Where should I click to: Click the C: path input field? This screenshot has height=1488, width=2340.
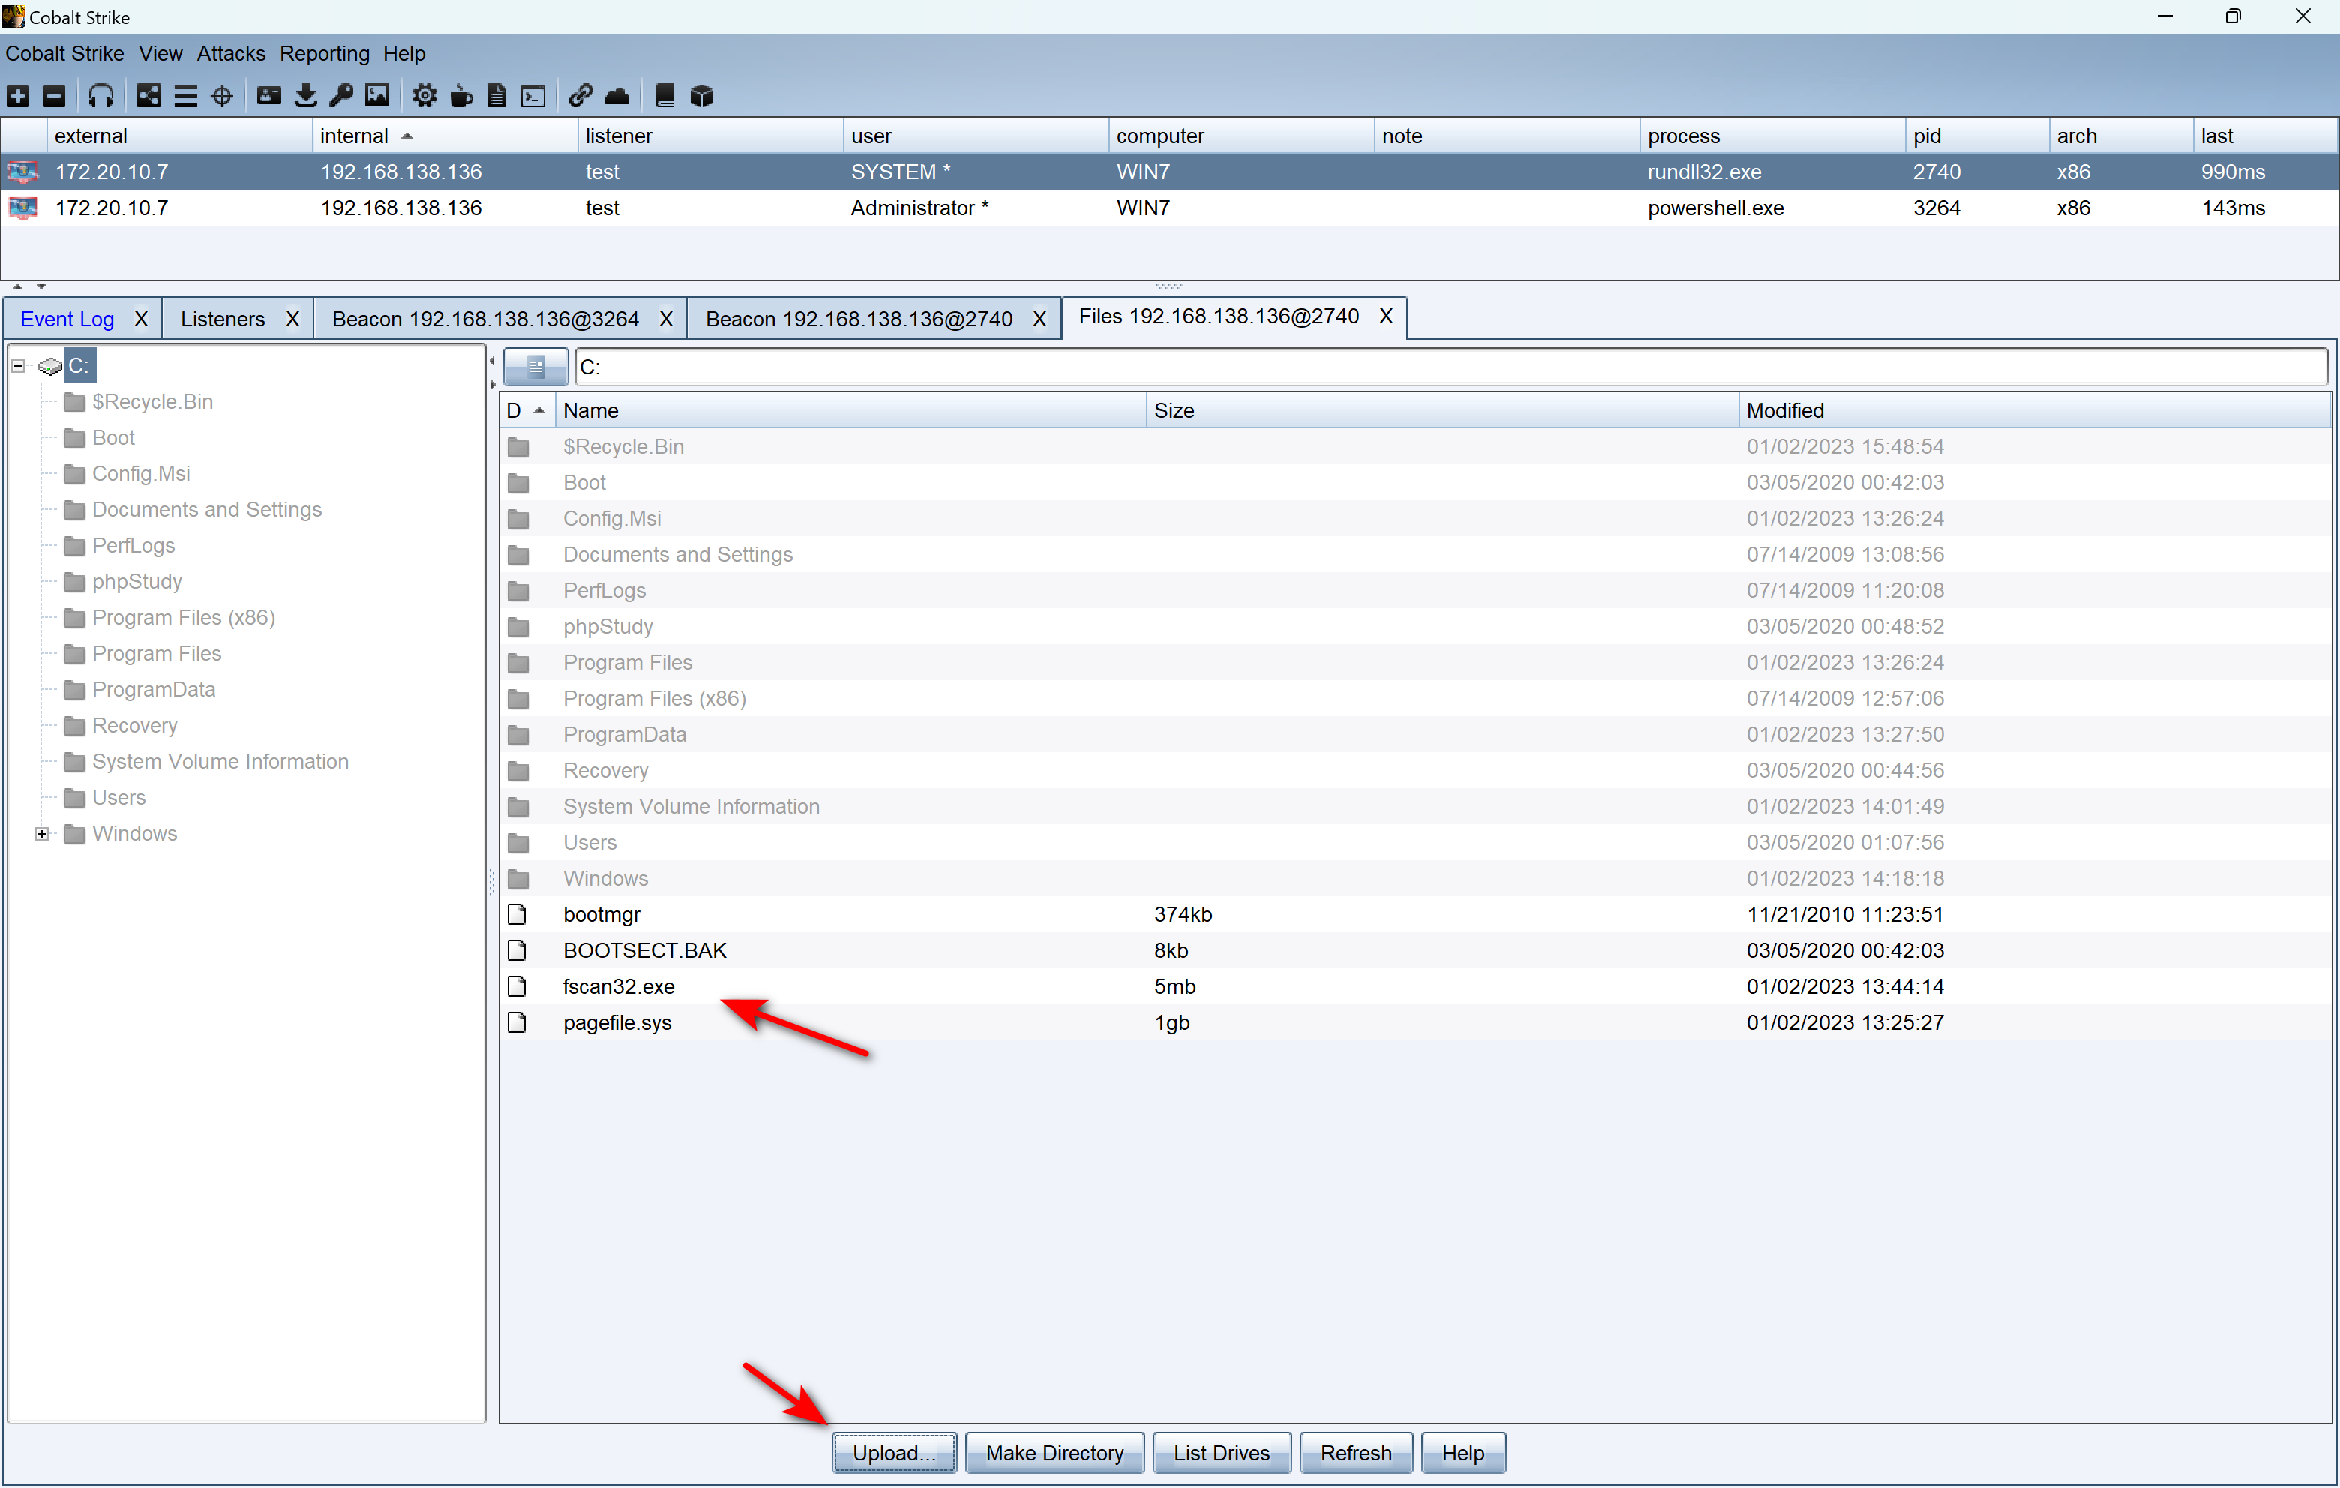tap(1448, 367)
